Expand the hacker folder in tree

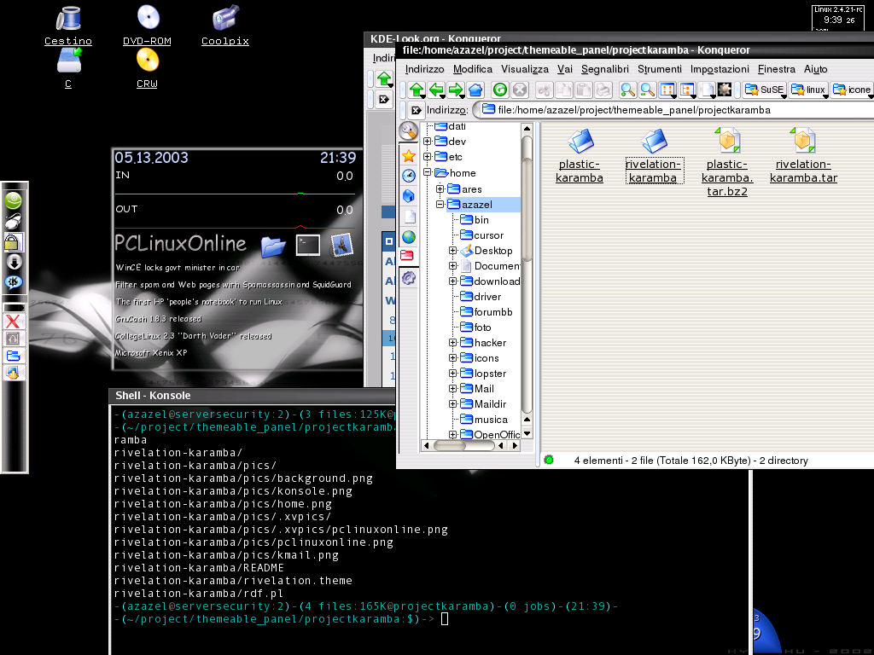click(452, 343)
